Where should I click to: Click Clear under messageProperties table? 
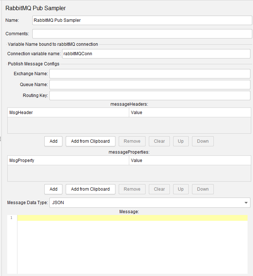[159, 189]
